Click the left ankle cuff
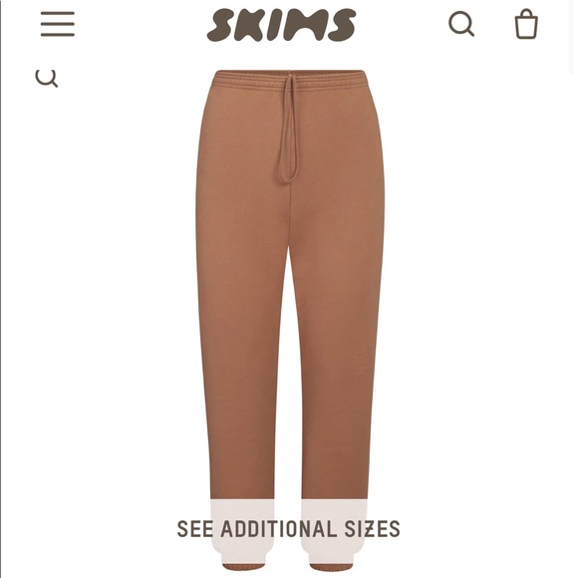 pos(244,567)
